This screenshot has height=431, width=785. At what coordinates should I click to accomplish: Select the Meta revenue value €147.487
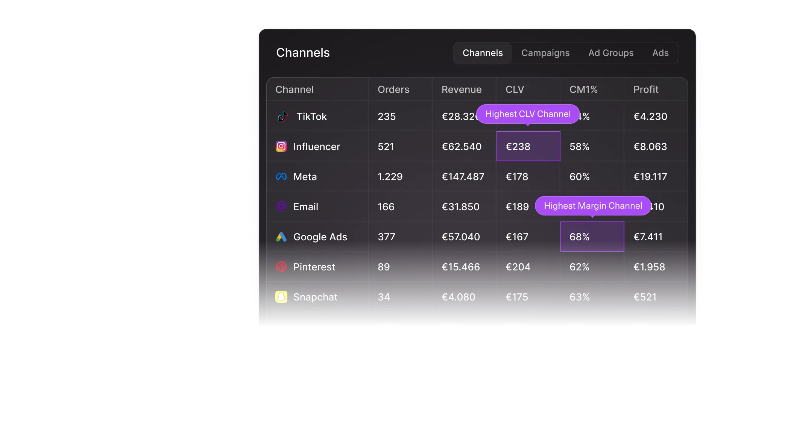pos(463,176)
